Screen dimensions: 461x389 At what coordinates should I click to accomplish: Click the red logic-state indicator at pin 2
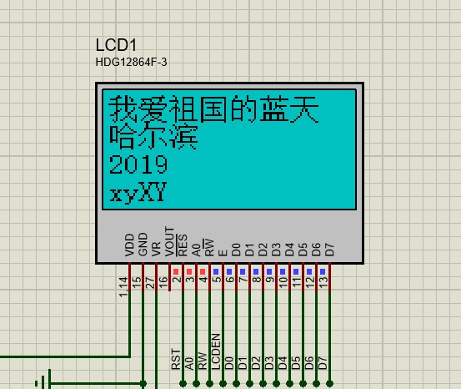point(176,271)
